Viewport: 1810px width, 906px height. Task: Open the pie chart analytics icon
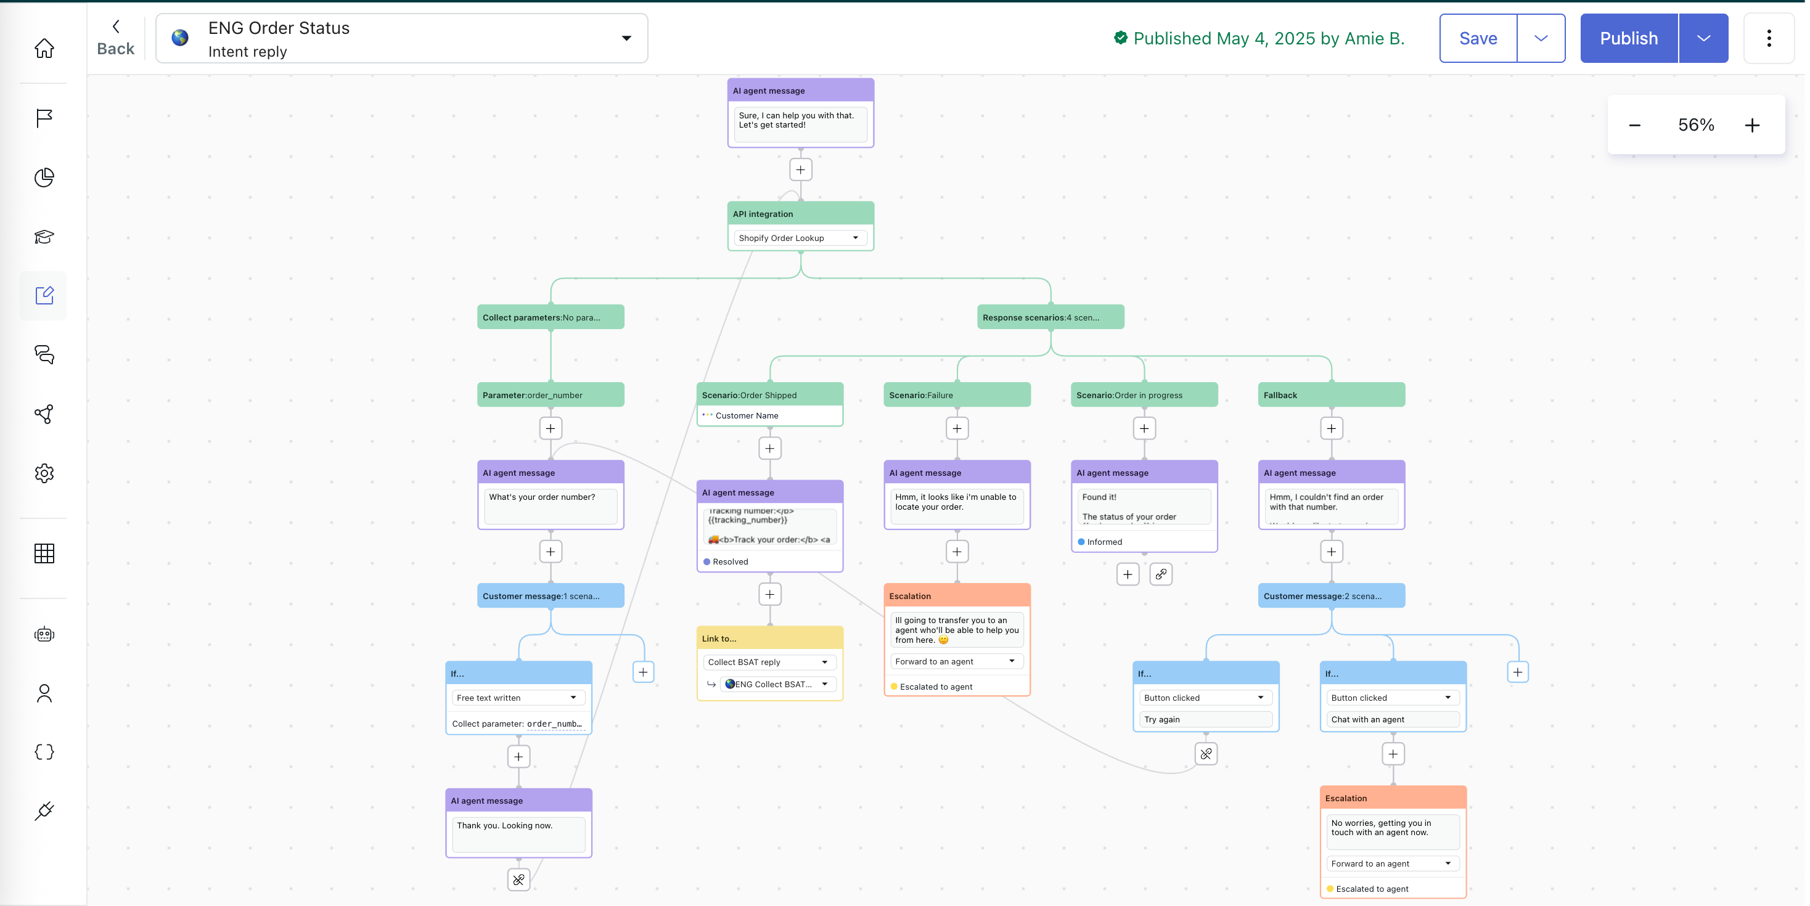pyautogui.click(x=44, y=177)
